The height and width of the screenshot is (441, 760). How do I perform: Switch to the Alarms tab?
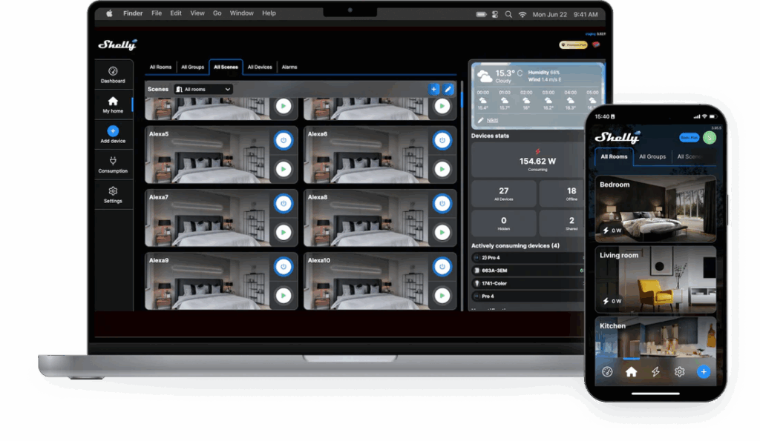[289, 67]
